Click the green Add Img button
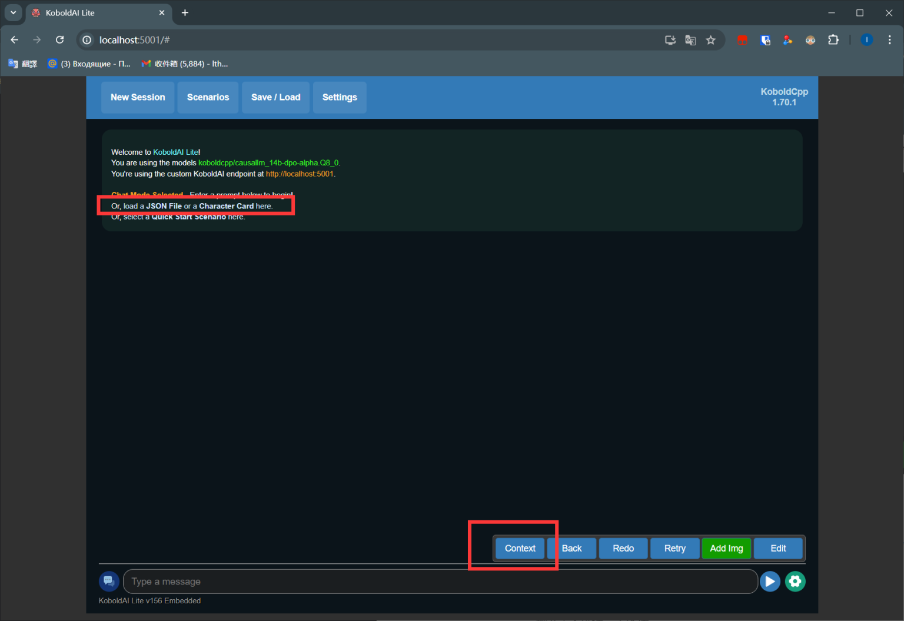This screenshot has height=621, width=904. [726, 548]
